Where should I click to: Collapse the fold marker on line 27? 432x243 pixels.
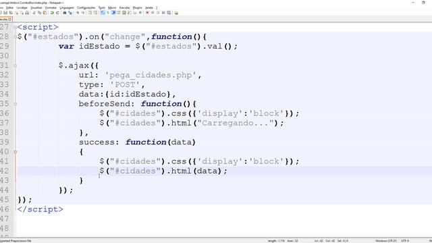[15, 27]
